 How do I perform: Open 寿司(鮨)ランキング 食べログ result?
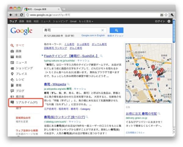point(64,117)
